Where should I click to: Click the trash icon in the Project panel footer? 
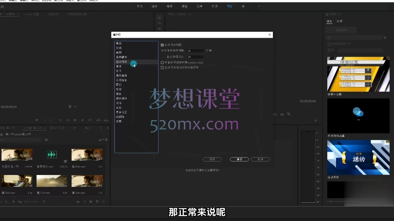(x=104, y=202)
